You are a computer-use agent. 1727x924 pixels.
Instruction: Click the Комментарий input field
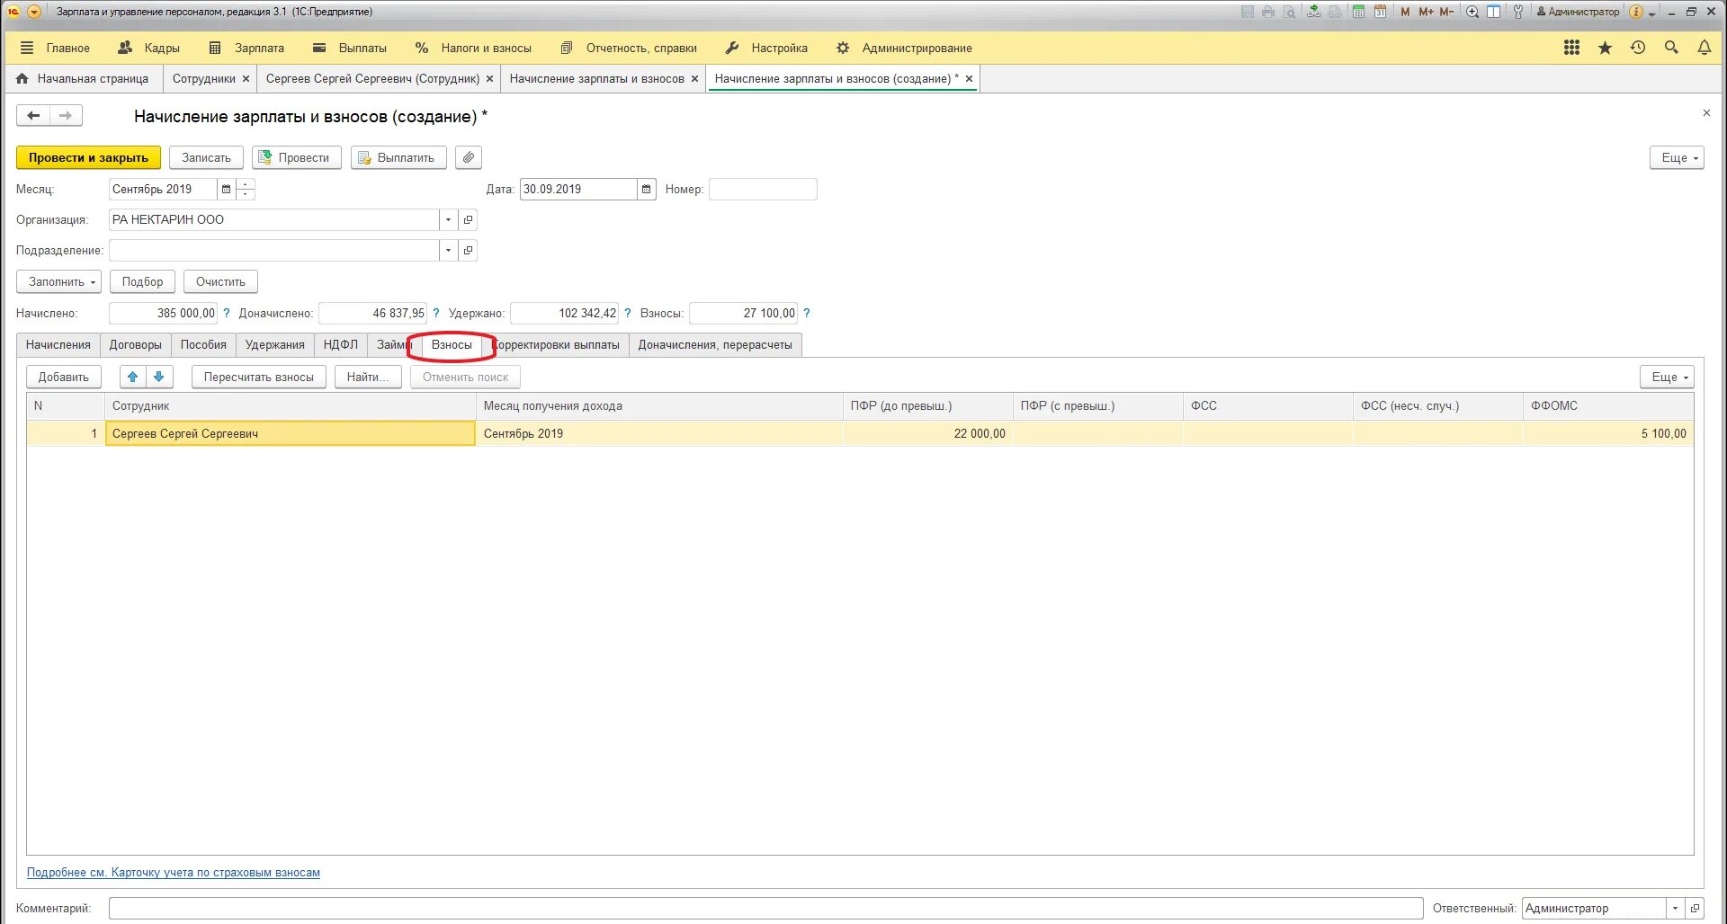click(765, 908)
